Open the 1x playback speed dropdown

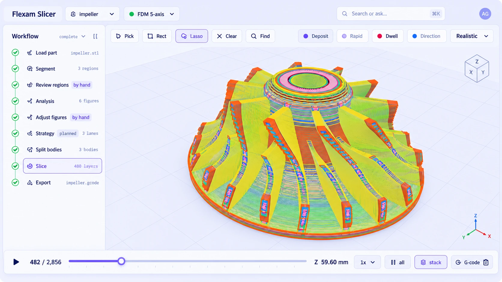(x=367, y=262)
